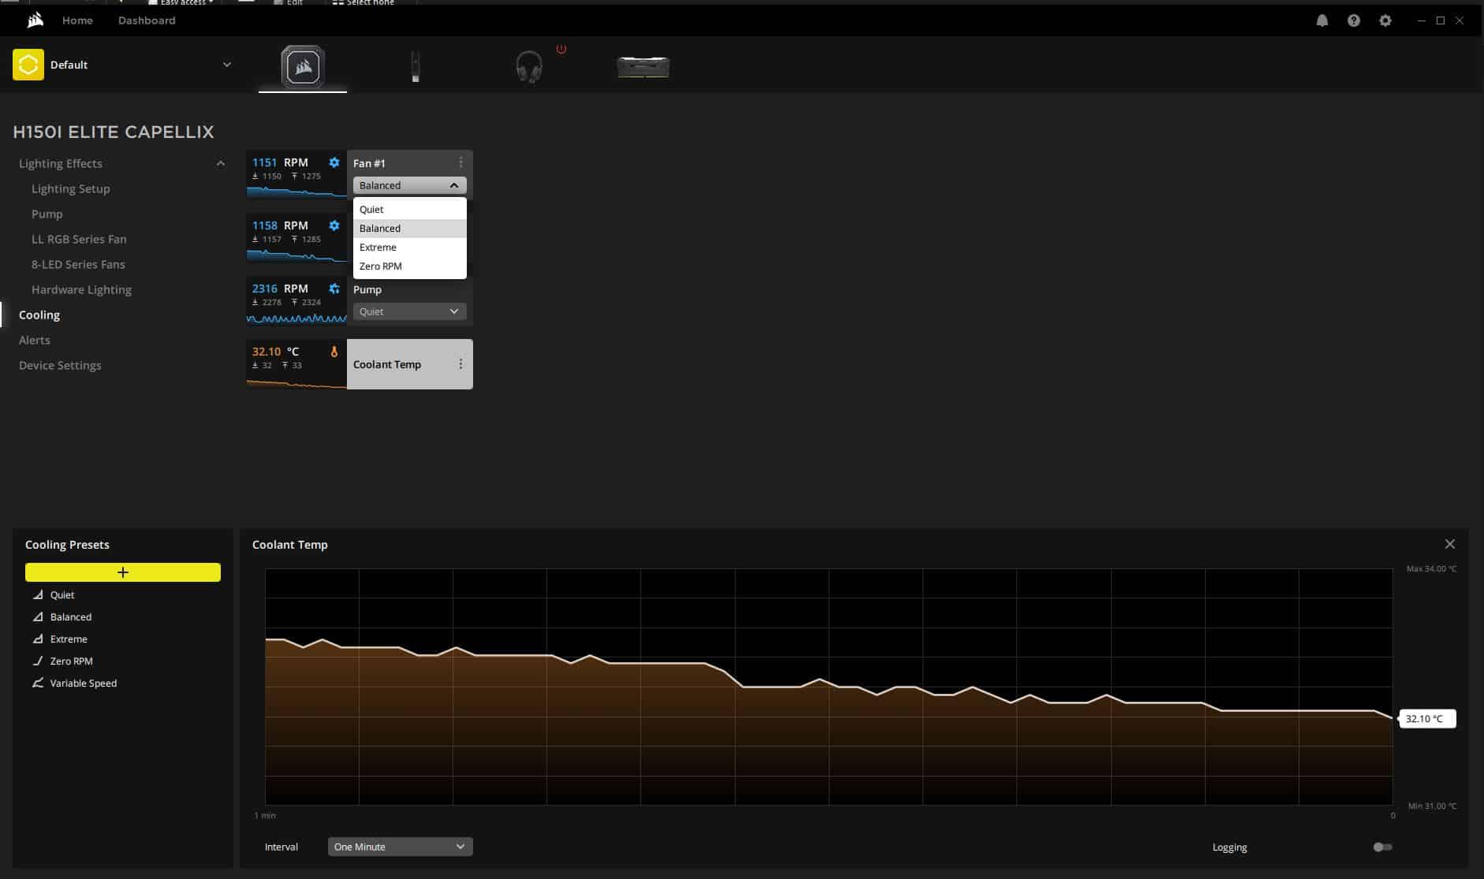Open Device Settings section
Image resolution: width=1484 pixels, height=879 pixels.
[60, 365]
